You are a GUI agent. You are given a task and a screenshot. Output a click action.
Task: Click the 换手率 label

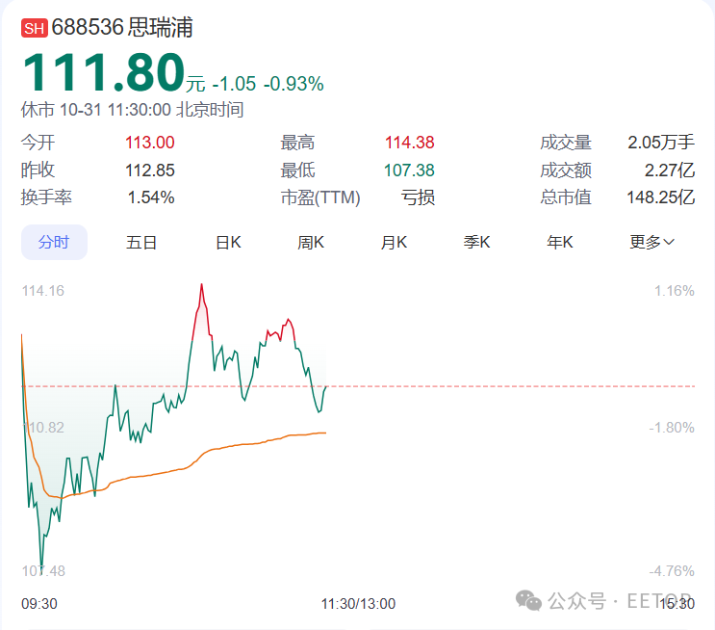[46, 197]
